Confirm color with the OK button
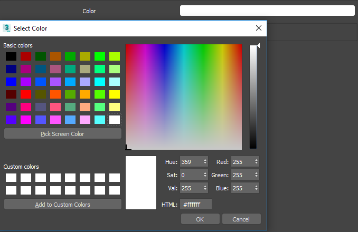This screenshot has width=358, height=232. point(200,219)
